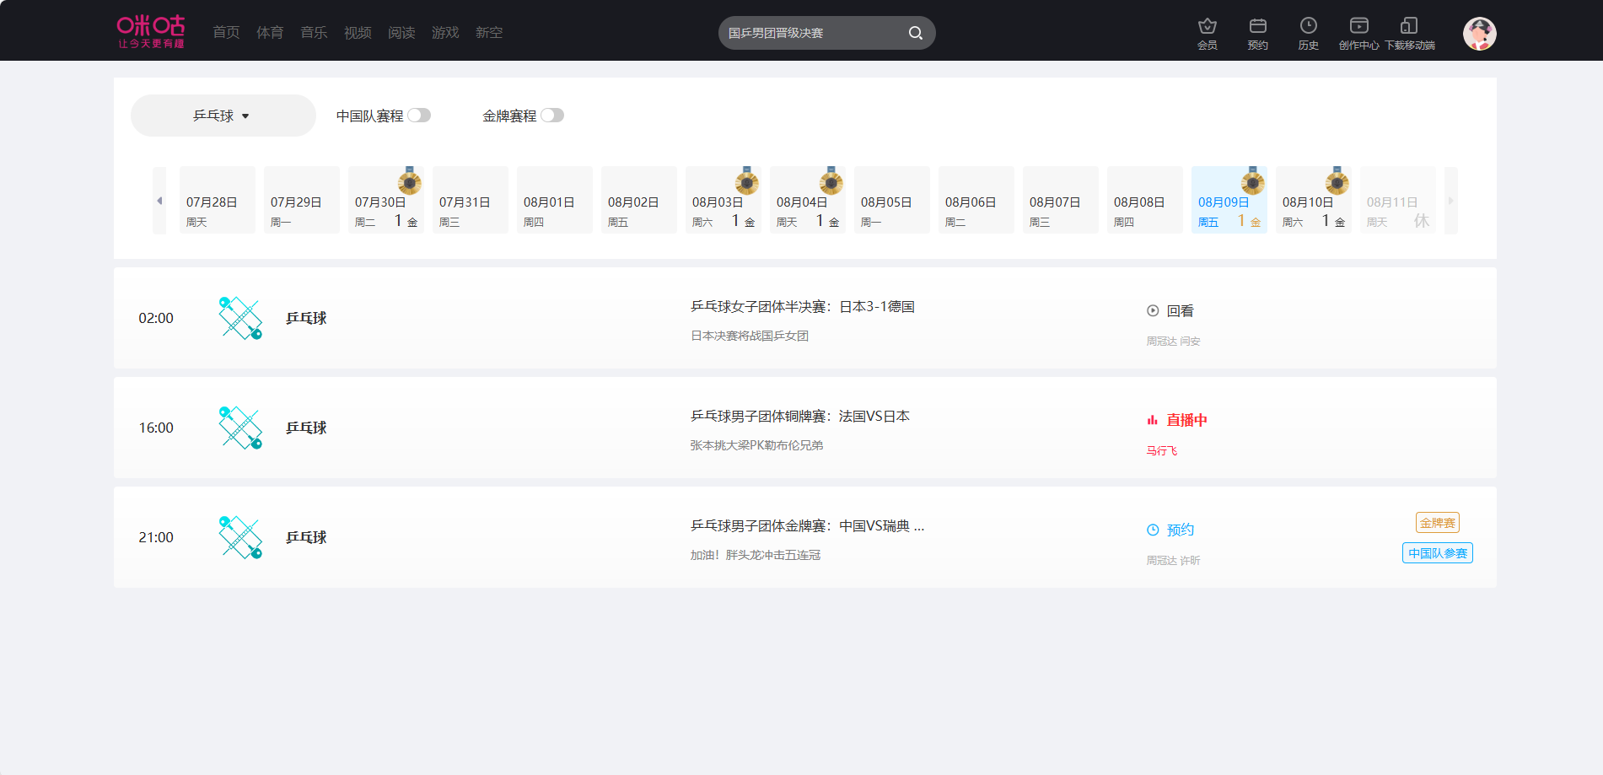This screenshot has height=775, width=1603.
Task: Click the Migu logo icon
Action: (x=151, y=31)
